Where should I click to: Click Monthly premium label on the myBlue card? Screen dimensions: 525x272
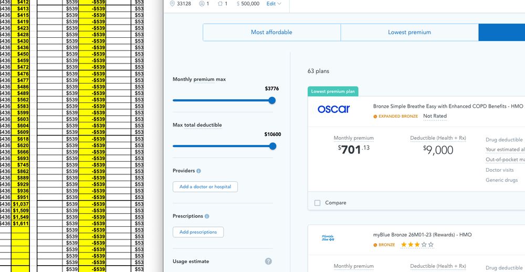pos(353,266)
